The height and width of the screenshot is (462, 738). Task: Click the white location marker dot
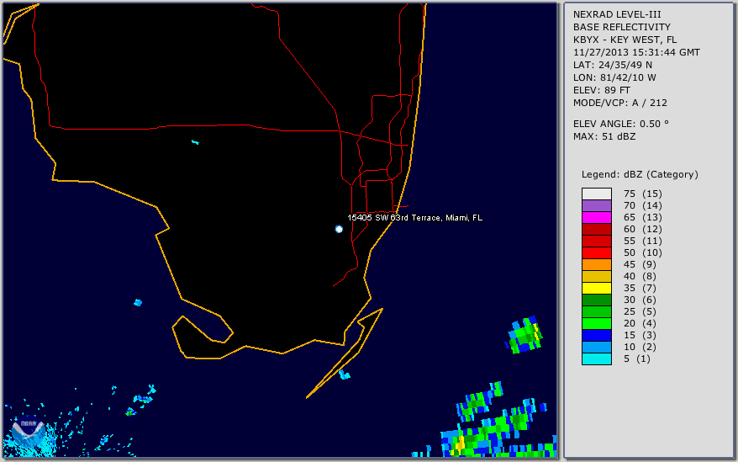[x=339, y=229]
